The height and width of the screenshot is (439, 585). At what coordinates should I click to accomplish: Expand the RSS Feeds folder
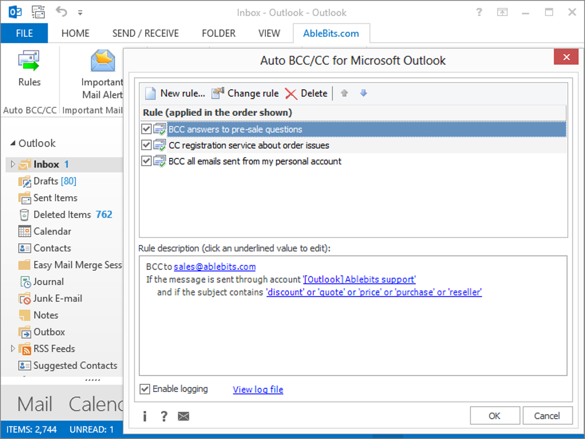pos(11,348)
